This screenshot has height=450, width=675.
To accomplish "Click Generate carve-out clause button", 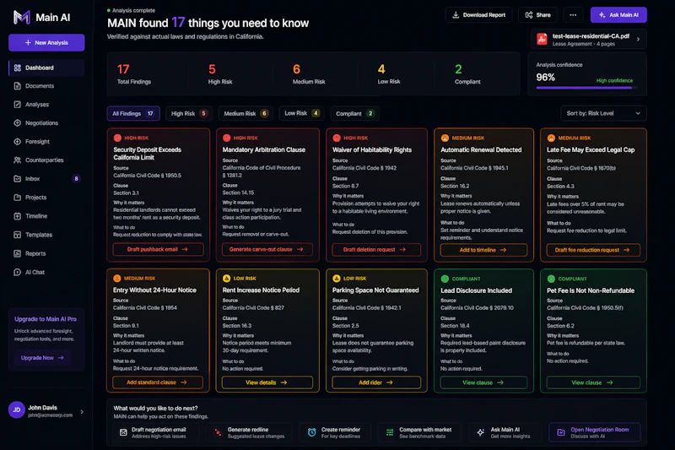I will 267,249.
